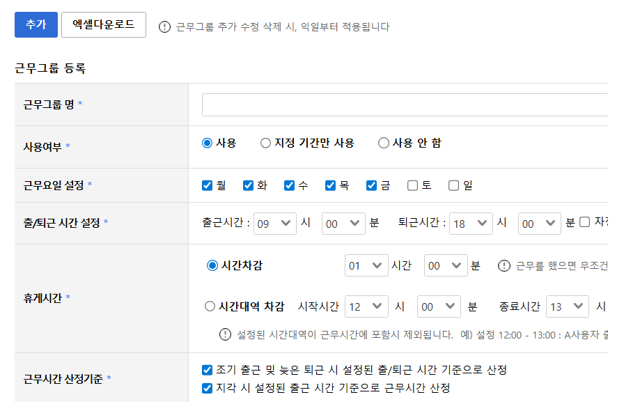640x404 pixels.
Task: Click info icon next to 근무를 했으면 text
Action: pyautogui.click(x=504, y=265)
